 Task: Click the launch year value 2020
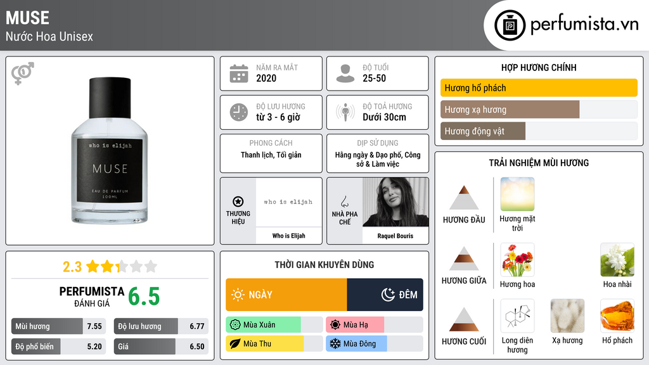tap(266, 78)
